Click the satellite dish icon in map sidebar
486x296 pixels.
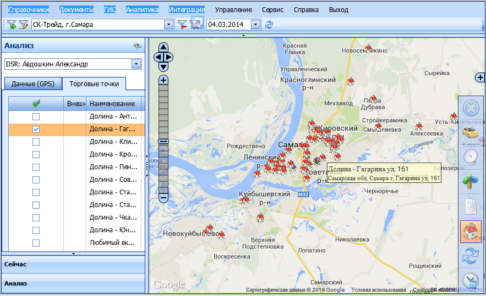[471, 157]
